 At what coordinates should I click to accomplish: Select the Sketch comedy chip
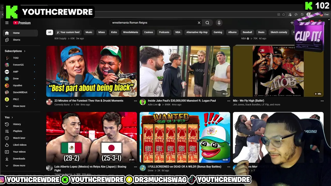click(279, 32)
